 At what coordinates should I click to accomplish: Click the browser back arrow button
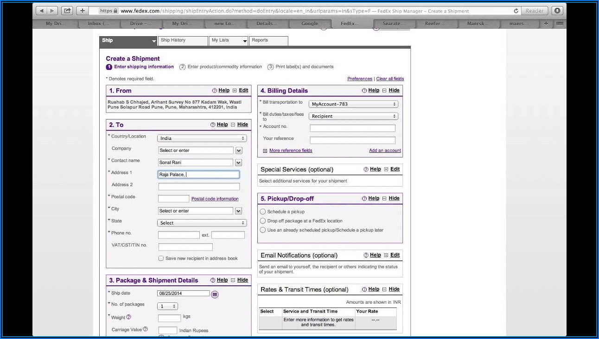(42, 11)
